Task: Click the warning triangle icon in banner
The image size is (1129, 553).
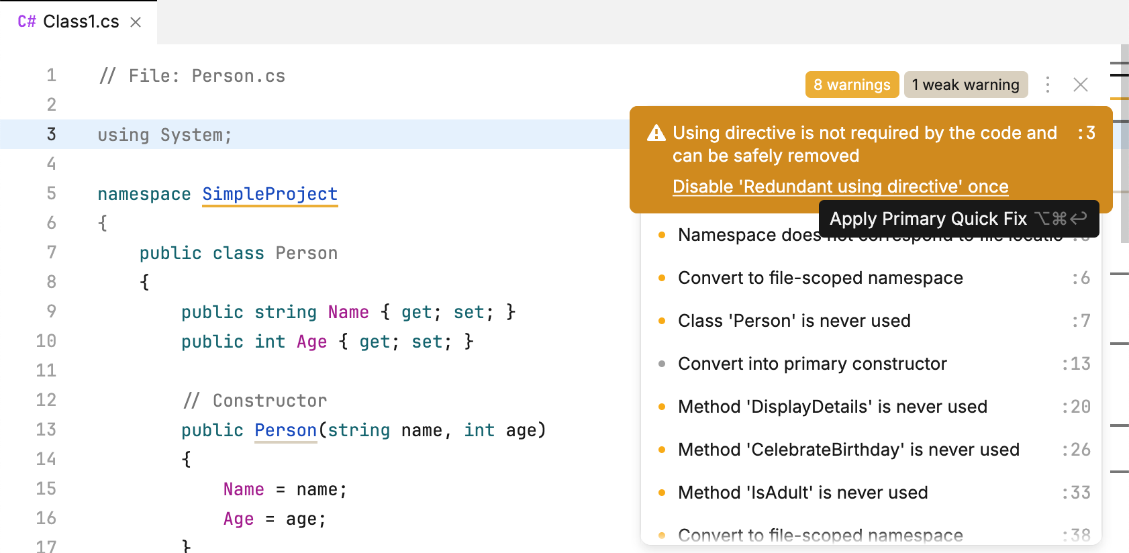Action: tap(656, 134)
